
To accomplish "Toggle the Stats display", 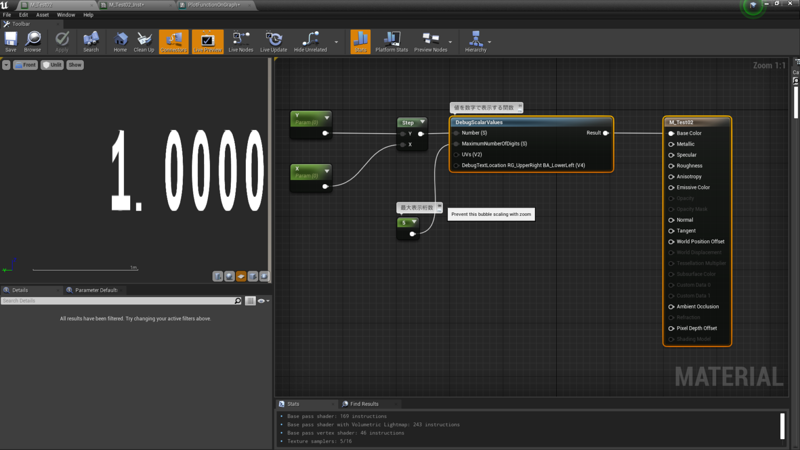I will [360, 42].
